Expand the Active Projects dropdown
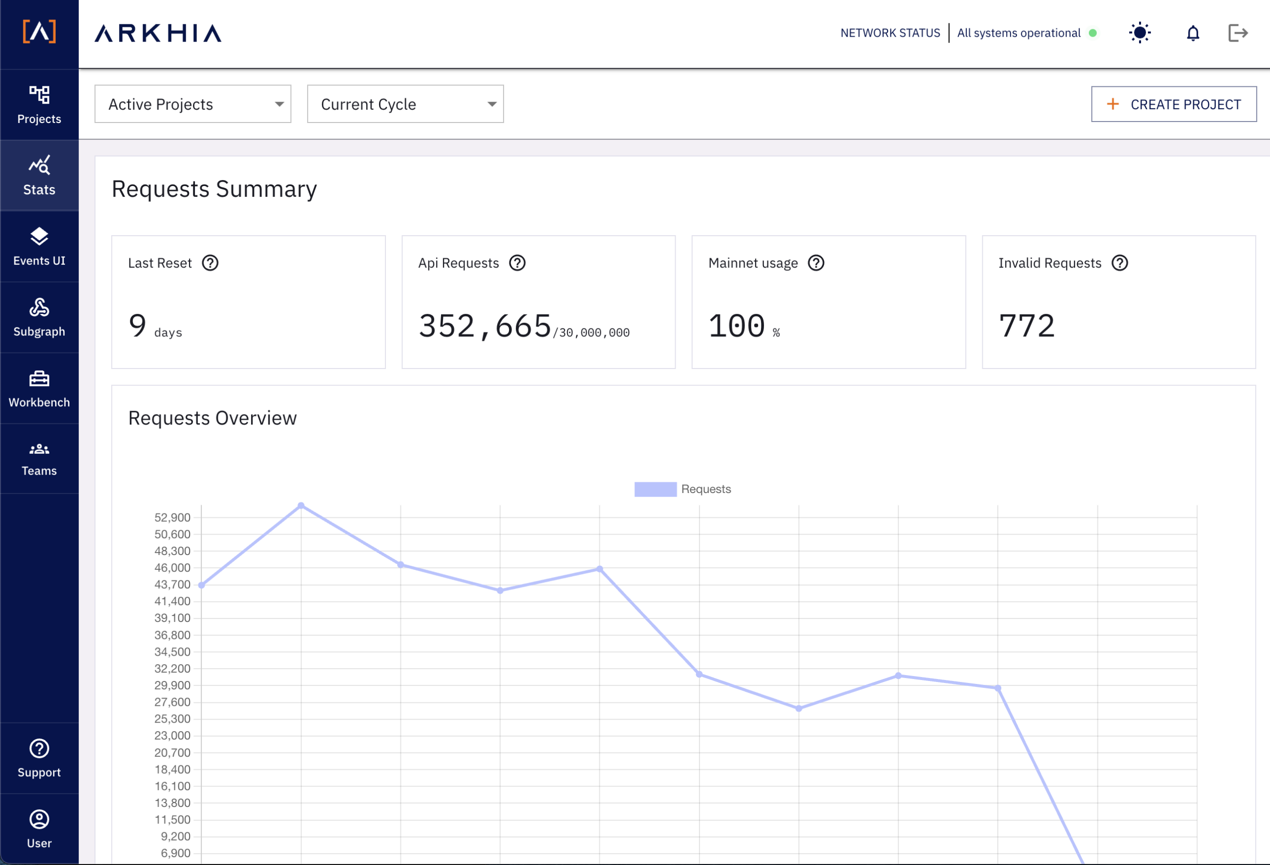The width and height of the screenshot is (1270, 865). pos(192,104)
